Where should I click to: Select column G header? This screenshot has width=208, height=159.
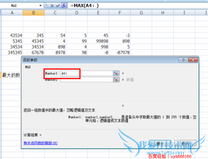(141, 13)
